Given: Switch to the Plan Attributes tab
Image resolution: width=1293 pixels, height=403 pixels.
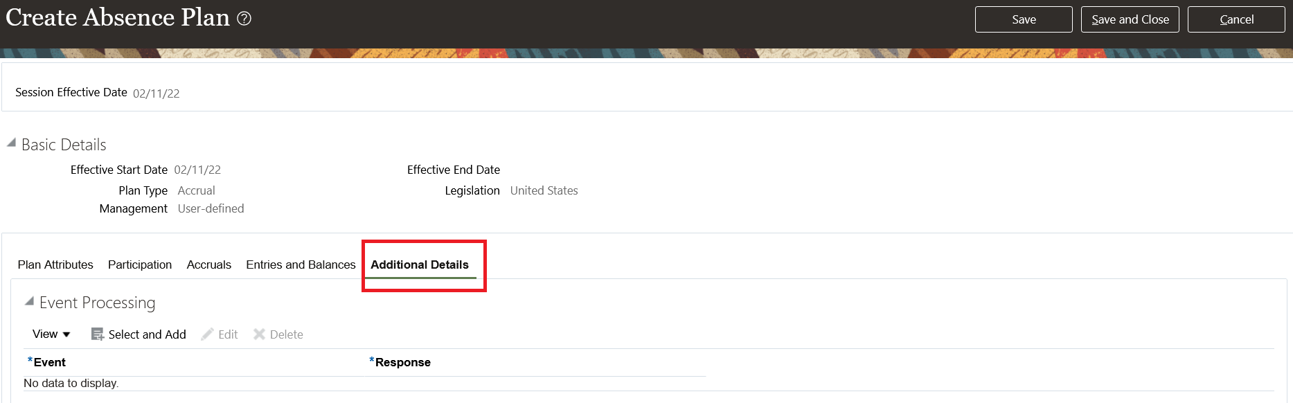Looking at the screenshot, I should tap(55, 265).
